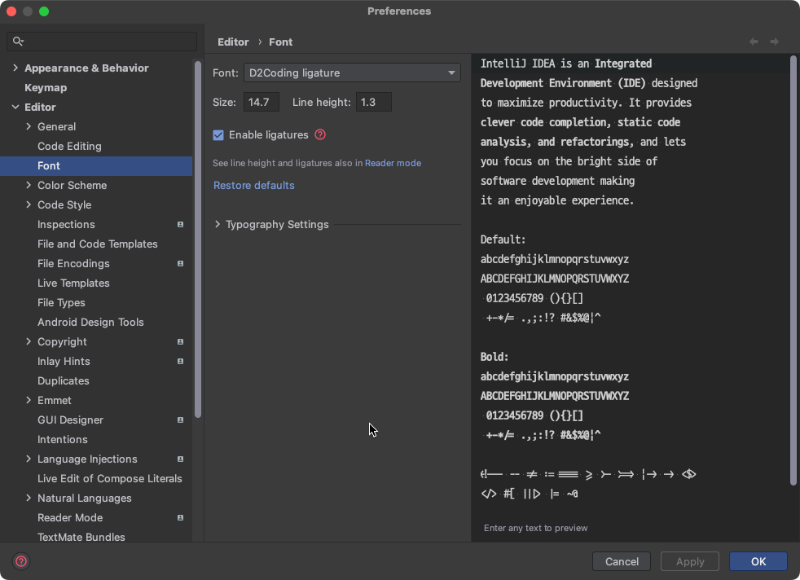
Task: Click the font preview scrollbar
Action: [x=793, y=270]
